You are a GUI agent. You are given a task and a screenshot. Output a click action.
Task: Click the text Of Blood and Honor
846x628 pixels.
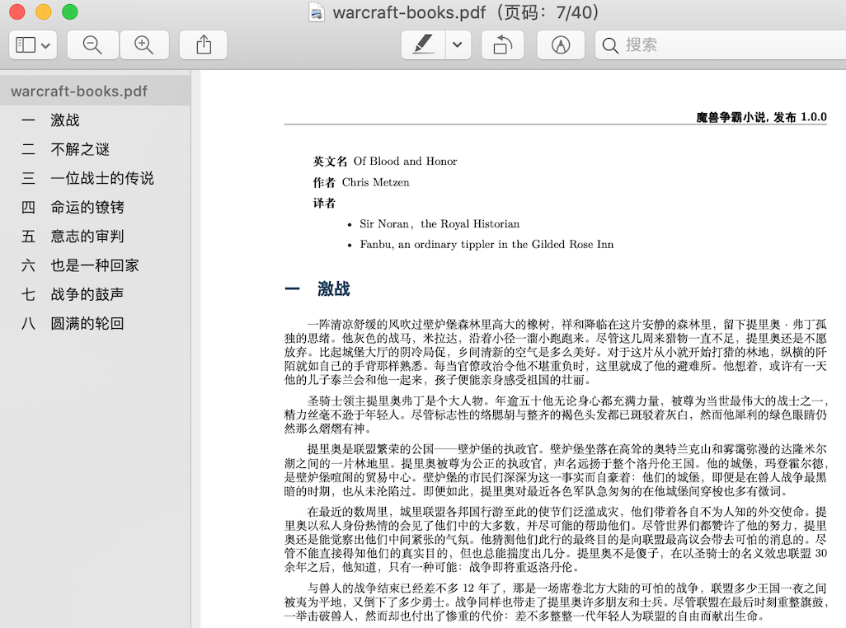coord(405,162)
